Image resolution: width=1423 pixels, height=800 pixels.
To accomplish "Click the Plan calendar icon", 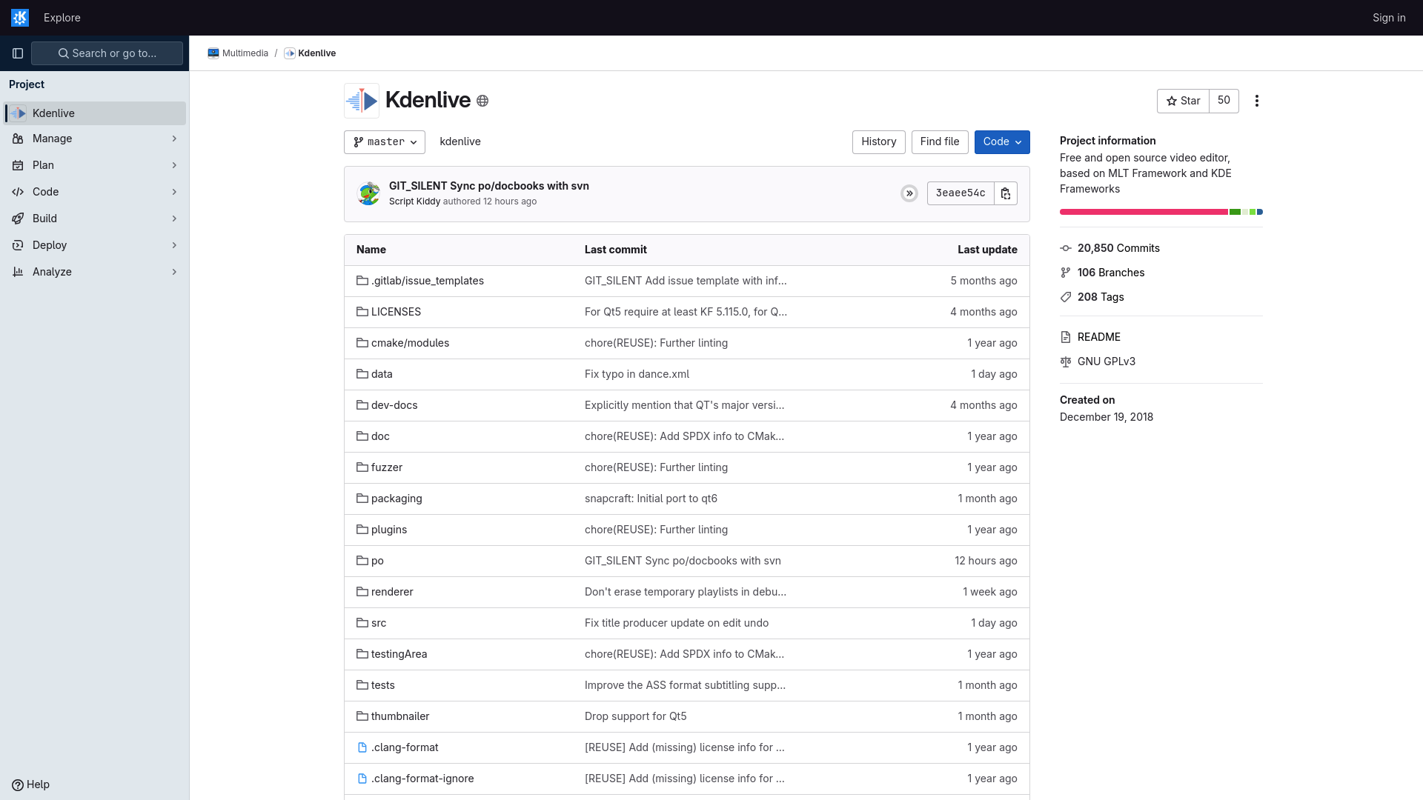I will tap(18, 165).
